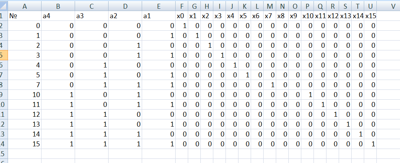The width and height of the screenshot is (400, 163).
Task: Click the cell with 15 in column A
Action: (x=24, y=144)
